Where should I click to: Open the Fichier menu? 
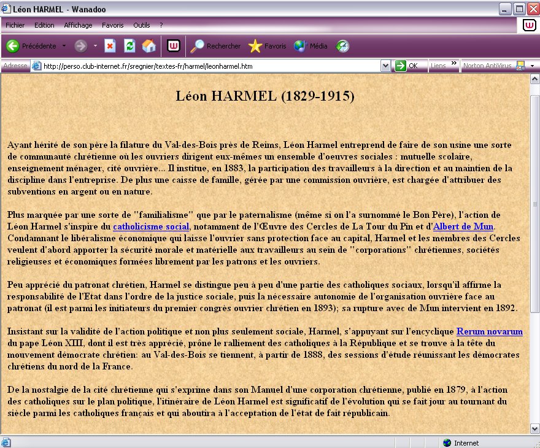pos(15,25)
